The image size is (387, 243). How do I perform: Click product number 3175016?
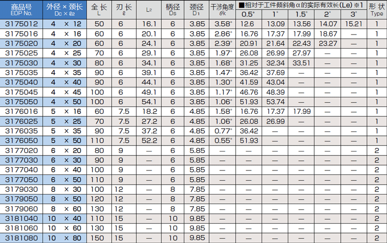(22, 33)
